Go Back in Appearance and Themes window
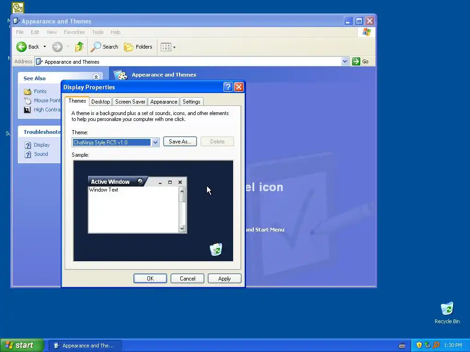 point(28,47)
